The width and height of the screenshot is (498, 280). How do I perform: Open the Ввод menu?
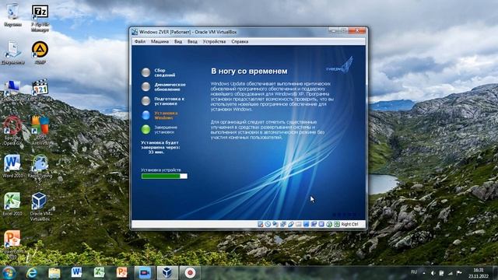pos(192,41)
